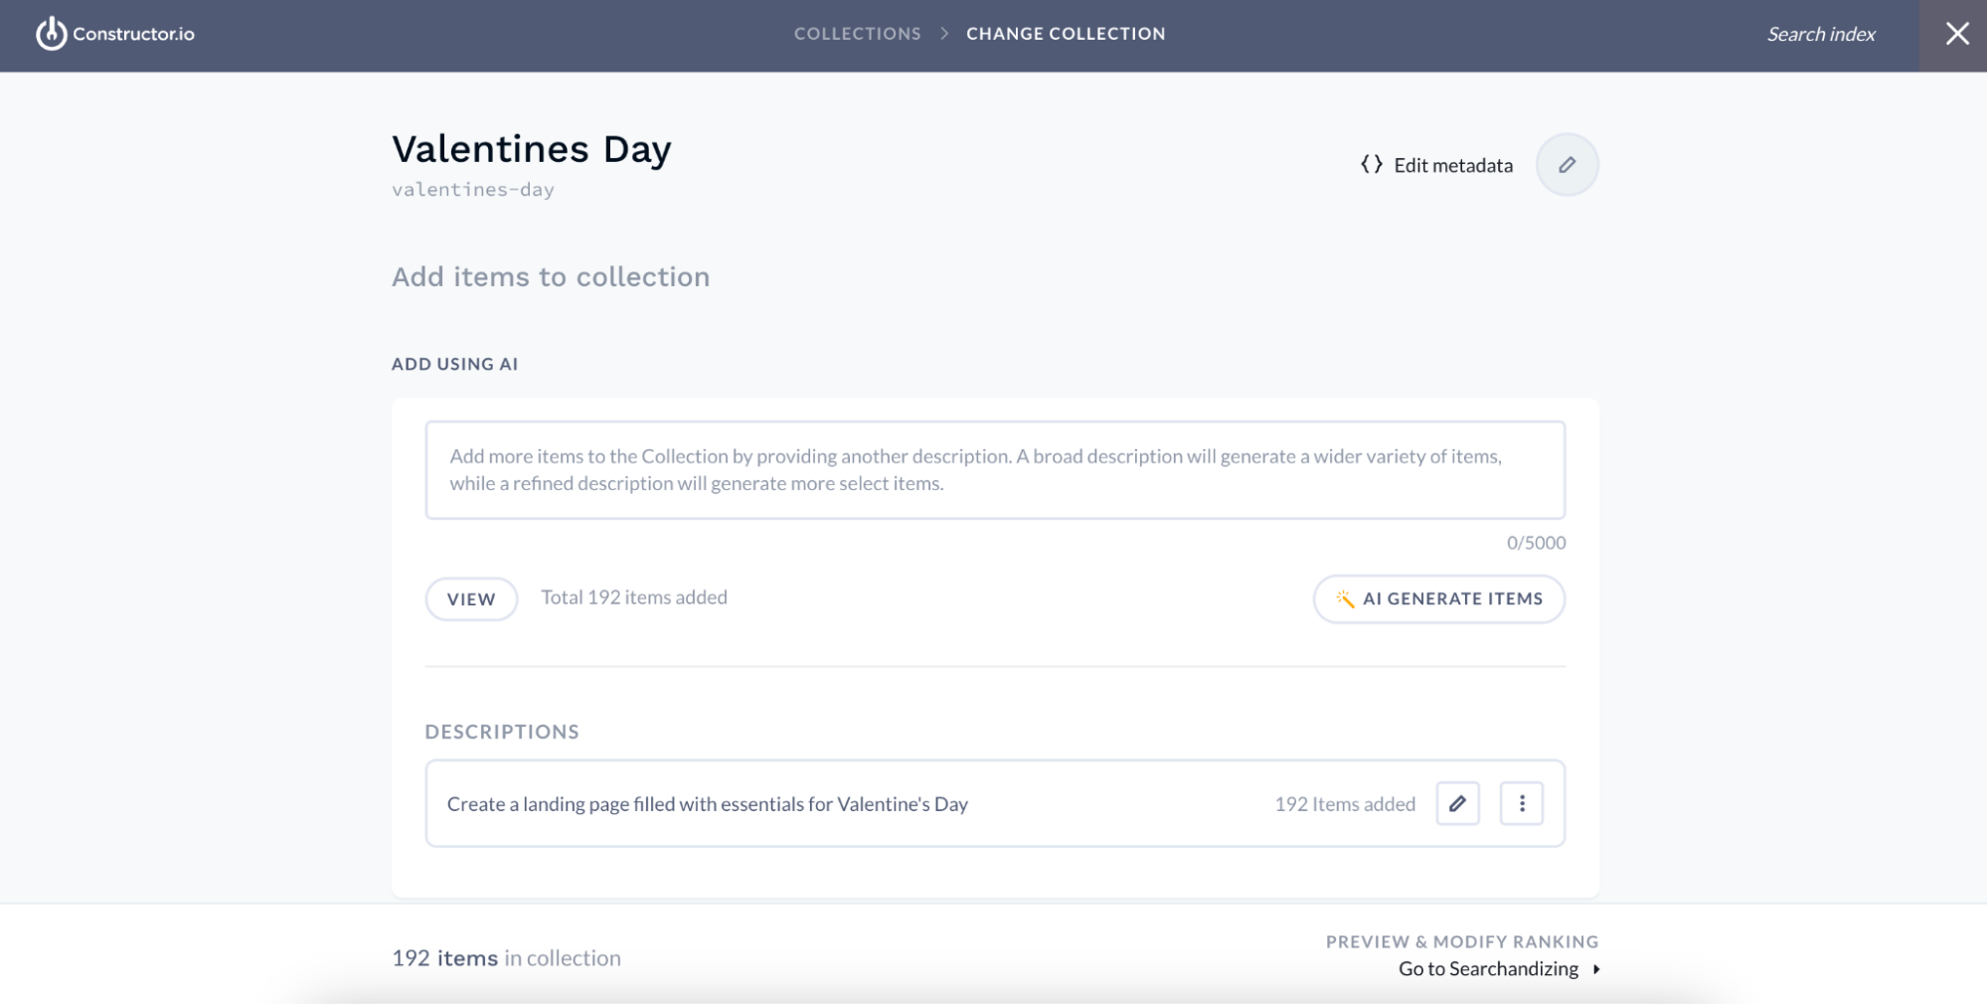This screenshot has height=1005, width=1987.
Task: Click the round pencil edit-name button
Action: (x=1567, y=165)
